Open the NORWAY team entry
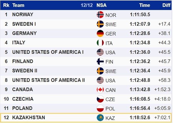 [23, 15]
